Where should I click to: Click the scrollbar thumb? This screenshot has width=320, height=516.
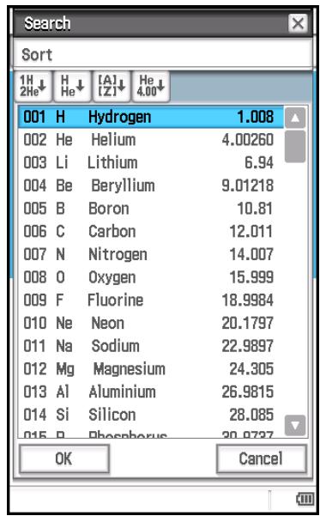pyautogui.click(x=295, y=147)
